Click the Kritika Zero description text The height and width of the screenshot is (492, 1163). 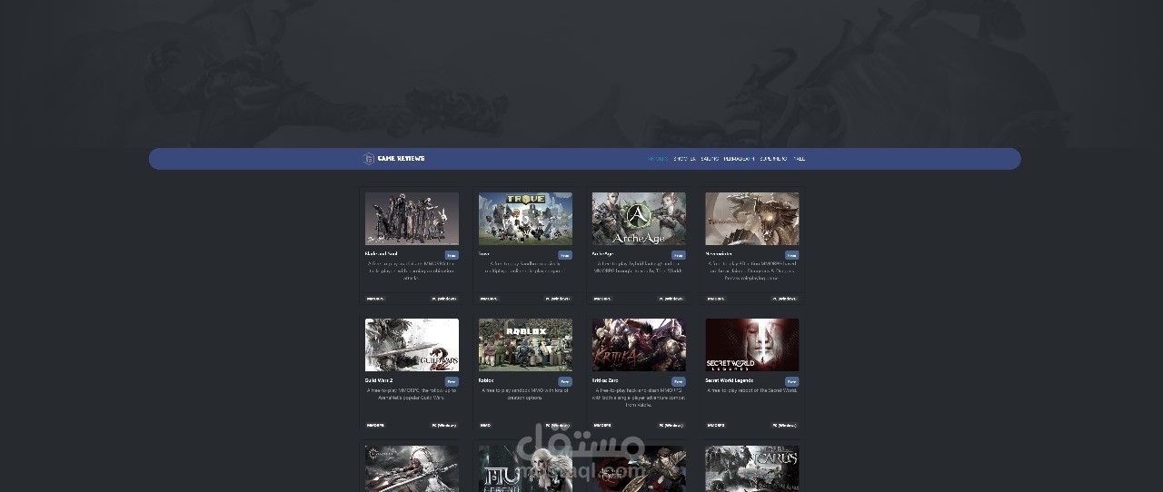639,398
